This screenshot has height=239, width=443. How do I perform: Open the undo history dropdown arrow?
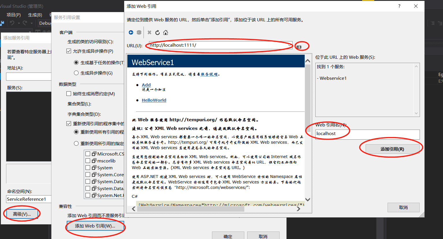[x=19, y=23]
